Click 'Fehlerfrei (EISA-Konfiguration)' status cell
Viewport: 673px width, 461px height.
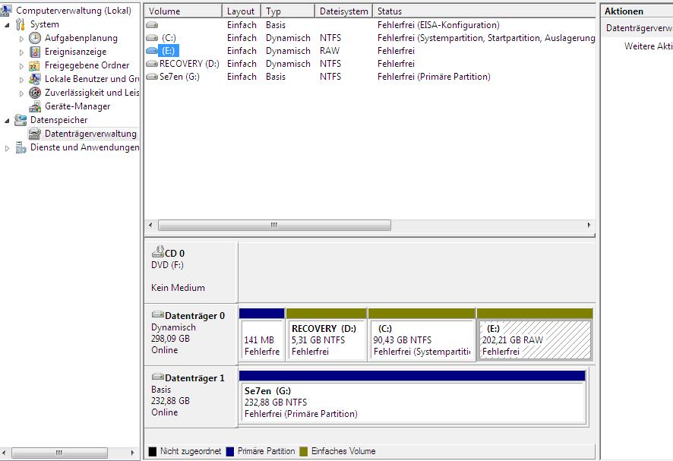(x=438, y=25)
